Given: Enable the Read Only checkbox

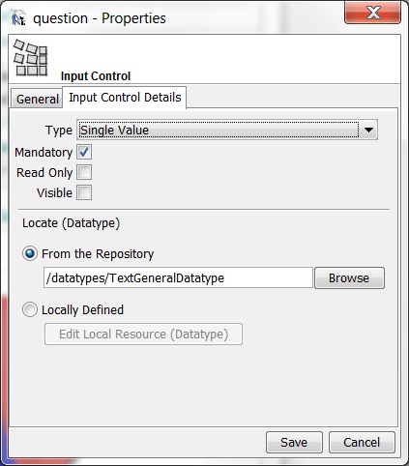Looking at the screenshot, I should coord(84,172).
